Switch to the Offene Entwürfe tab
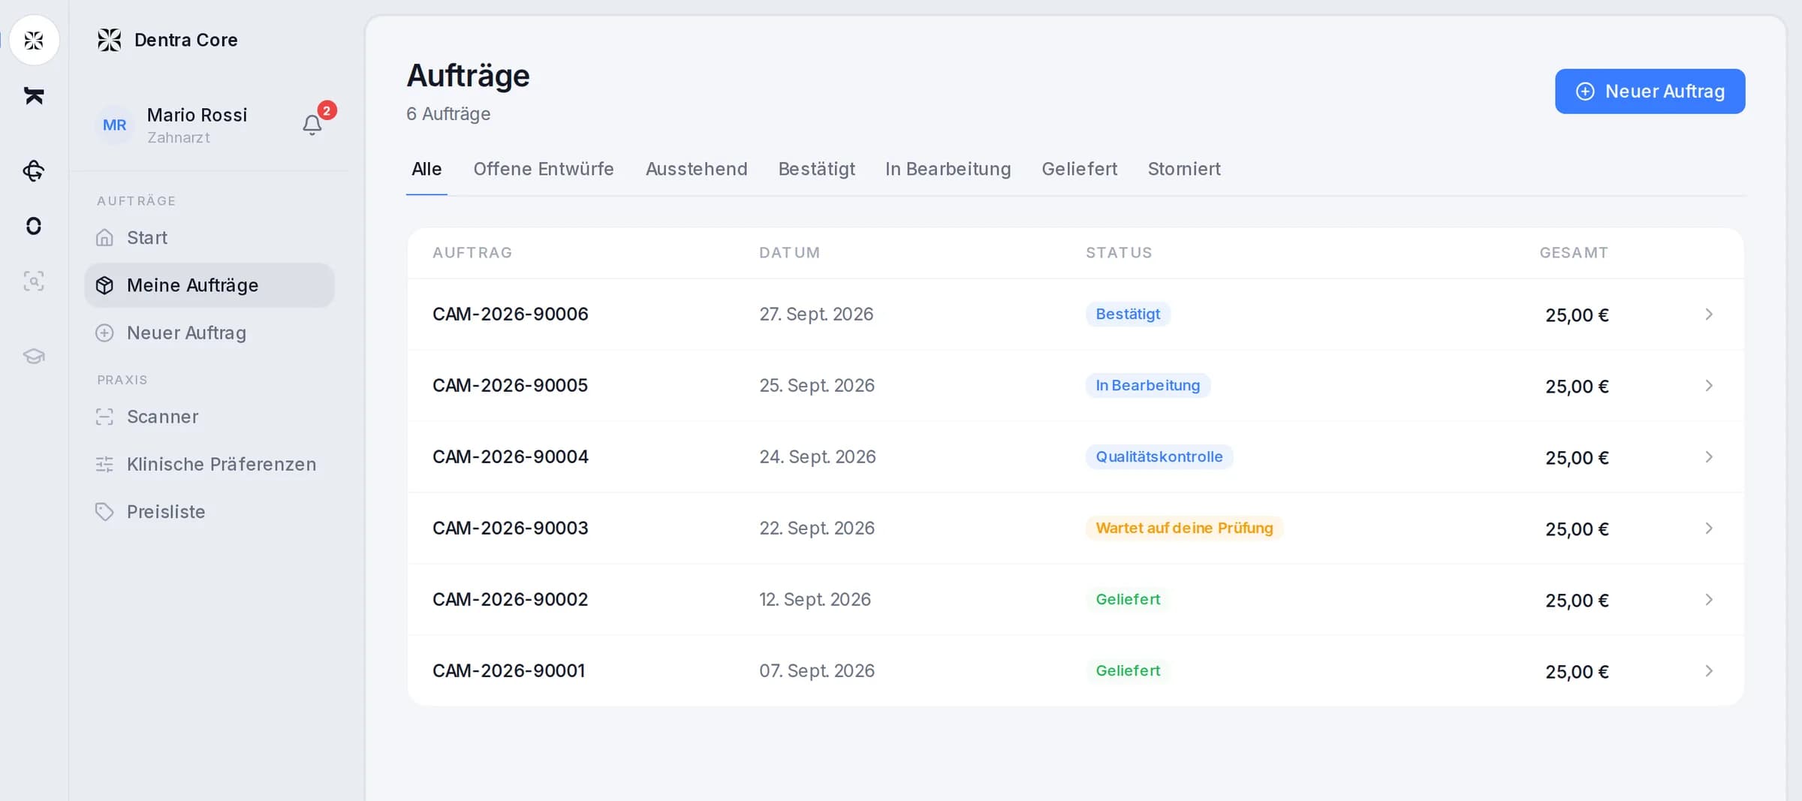The height and width of the screenshot is (801, 1802). [544, 169]
